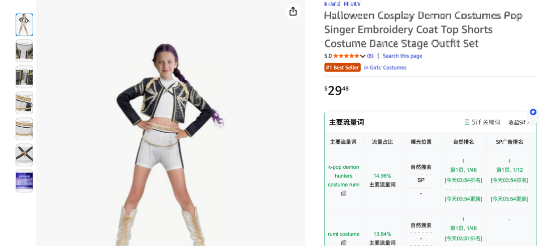The image size is (542, 246).
Task: Open the Sif 关键词 menu icon
Action: point(467,122)
